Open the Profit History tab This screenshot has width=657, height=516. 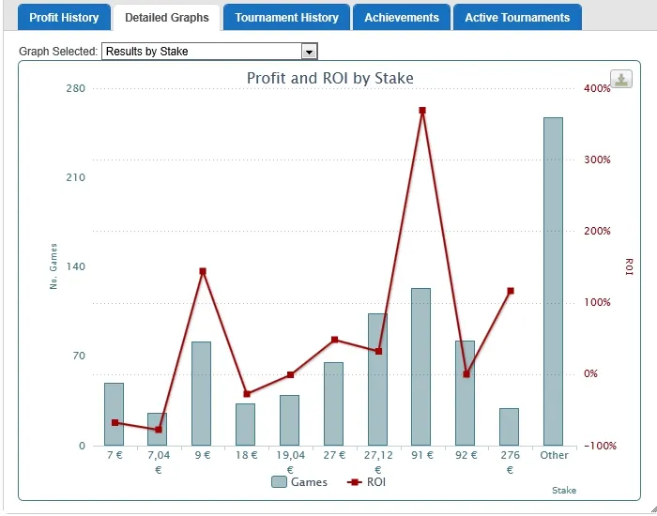coord(64,18)
